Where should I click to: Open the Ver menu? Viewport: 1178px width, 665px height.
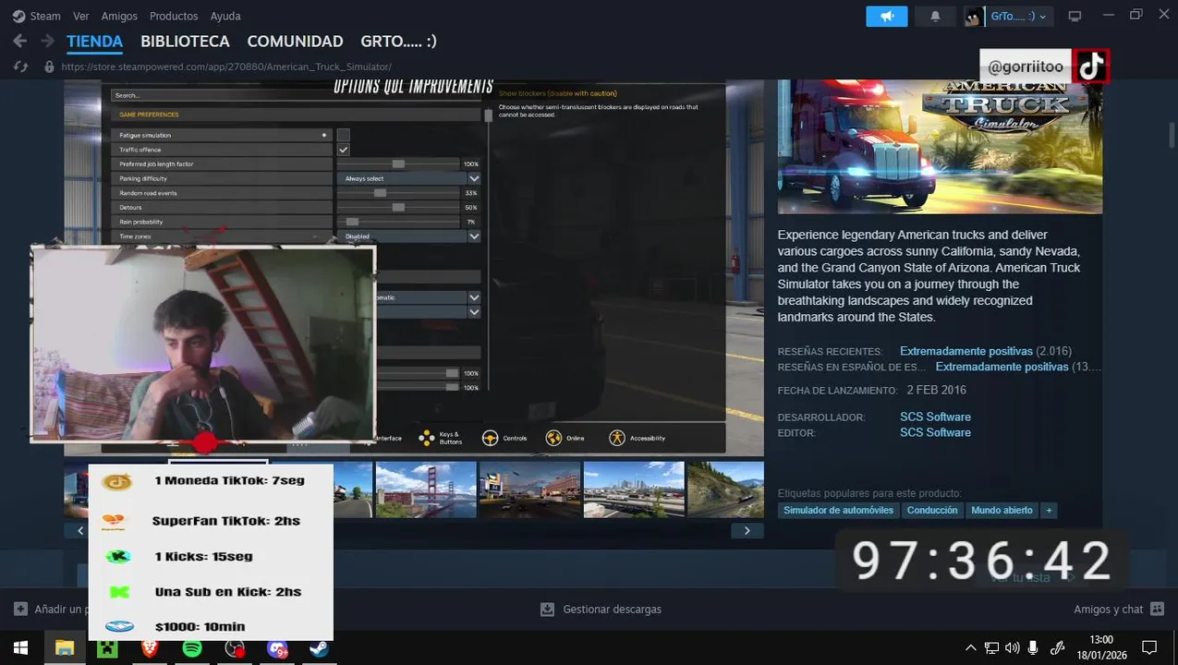[81, 16]
